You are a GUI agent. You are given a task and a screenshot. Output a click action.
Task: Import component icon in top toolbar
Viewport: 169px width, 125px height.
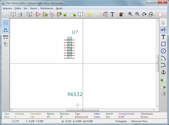coord(66,14)
